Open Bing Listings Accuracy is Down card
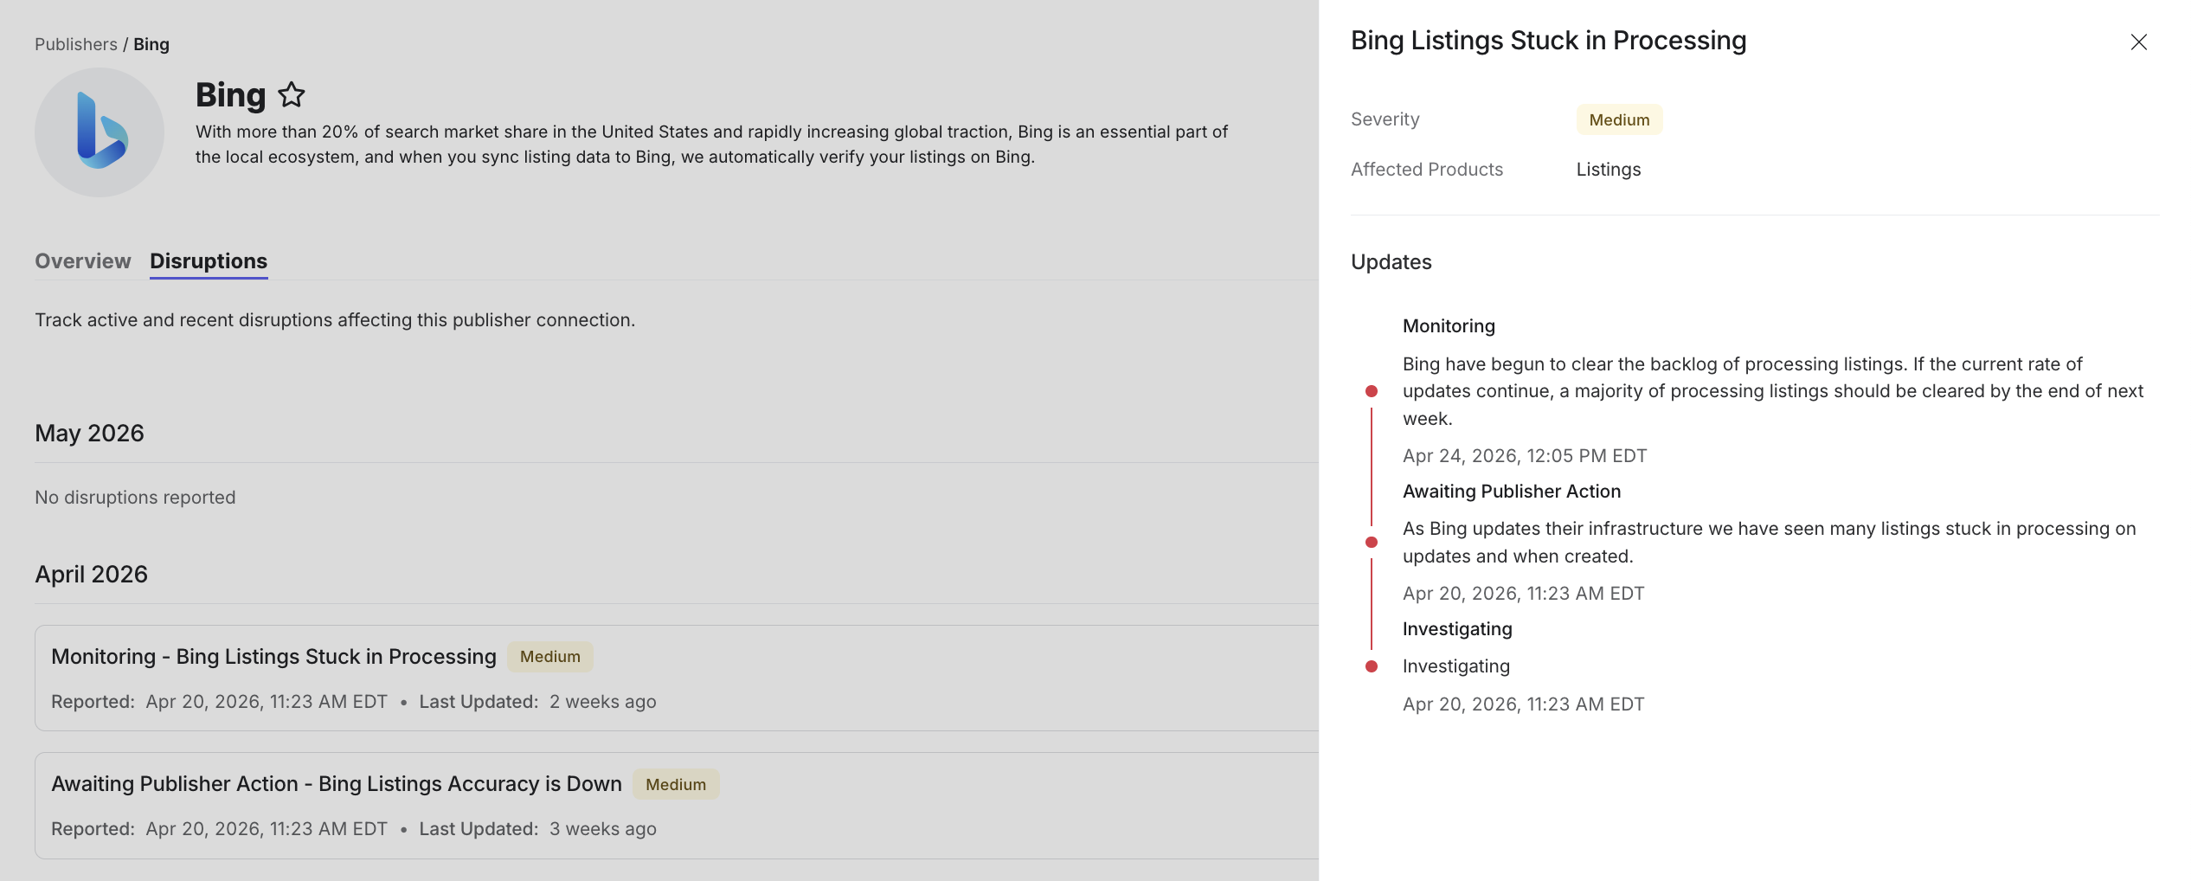This screenshot has height=881, width=2191. [x=677, y=806]
